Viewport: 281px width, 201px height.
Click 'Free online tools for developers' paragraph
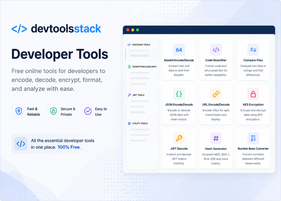click(58, 80)
